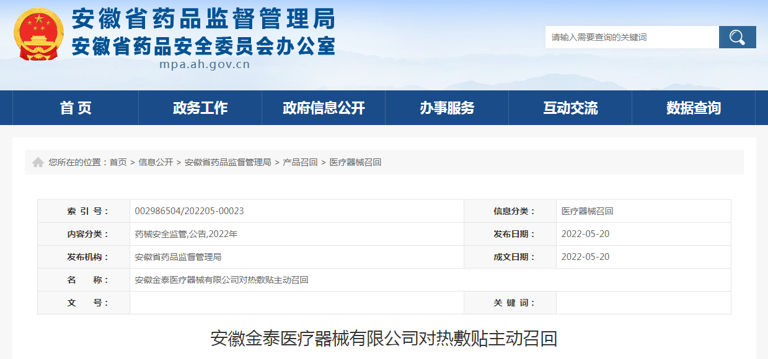This screenshot has width=768, height=359.
Task: Click the 安徽省药品监督管理局 header title
Action: tap(203, 19)
